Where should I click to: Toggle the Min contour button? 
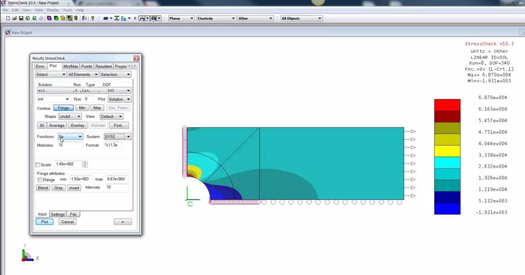(82, 108)
